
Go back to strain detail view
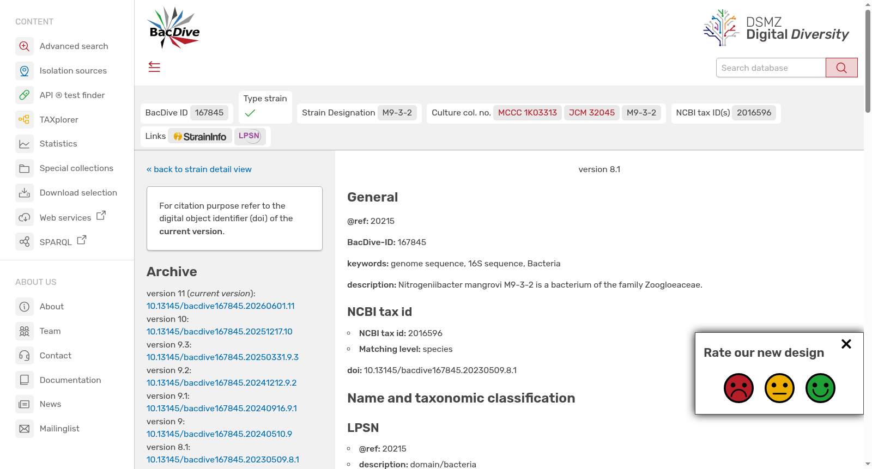coord(199,169)
